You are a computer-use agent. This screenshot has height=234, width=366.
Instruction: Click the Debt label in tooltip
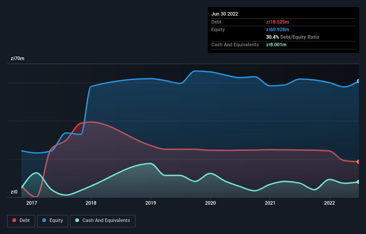pyautogui.click(x=216, y=22)
